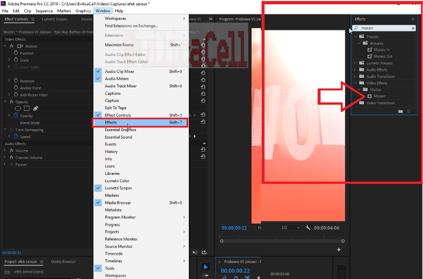Screen dimensions: 423x279
Task: Open Program Monitor settings wrench icon
Action: pyautogui.click(x=308, y=228)
